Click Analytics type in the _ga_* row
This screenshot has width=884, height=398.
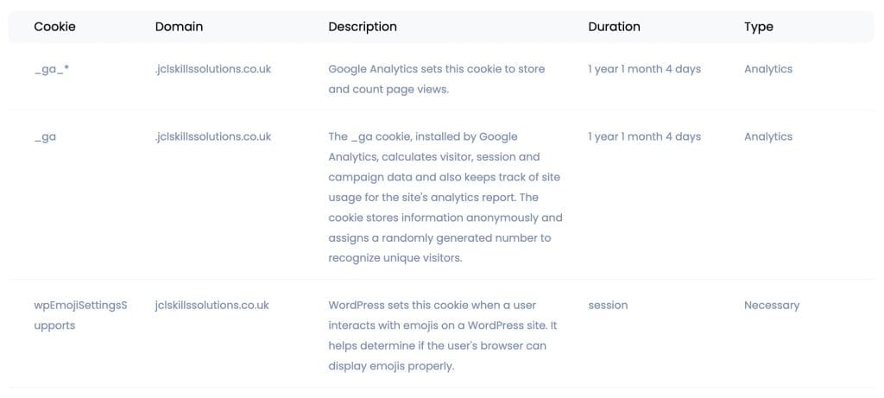pyautogui.click(x=767, y=69)
